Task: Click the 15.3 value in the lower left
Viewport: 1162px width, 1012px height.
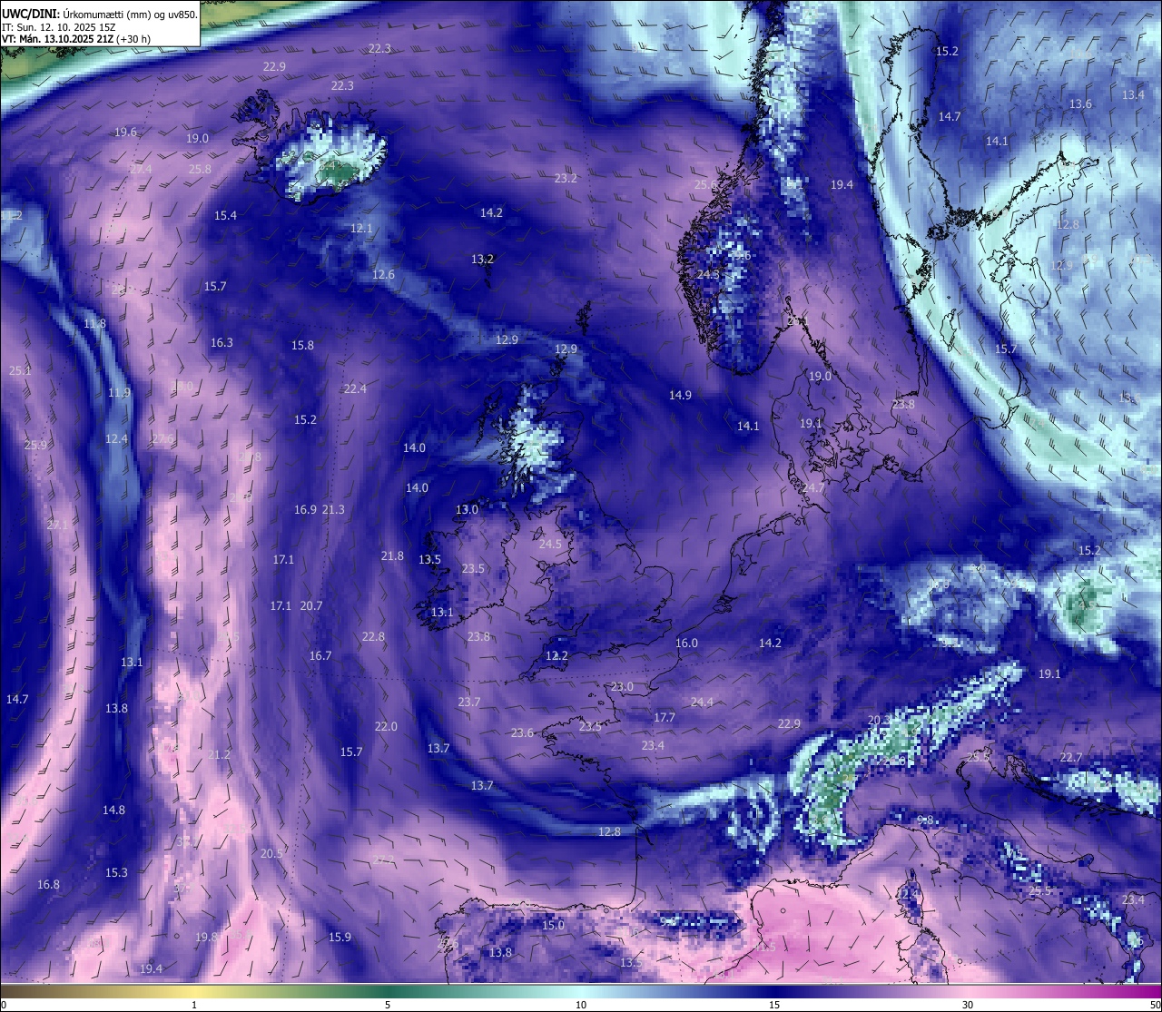Action: pos(116,873)
